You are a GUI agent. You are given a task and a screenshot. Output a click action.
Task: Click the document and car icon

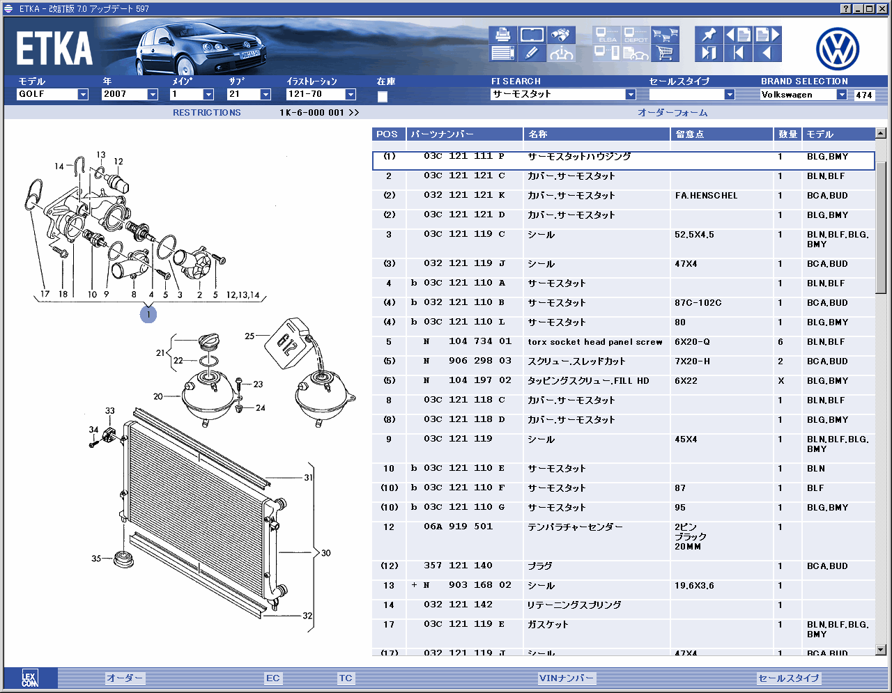(x=636, y=53)
